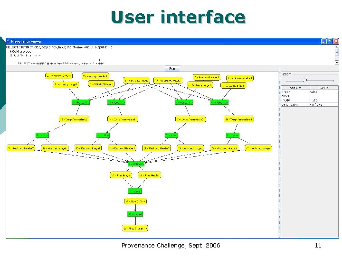Select the Anatomy Header4 node

click(240, 78)
